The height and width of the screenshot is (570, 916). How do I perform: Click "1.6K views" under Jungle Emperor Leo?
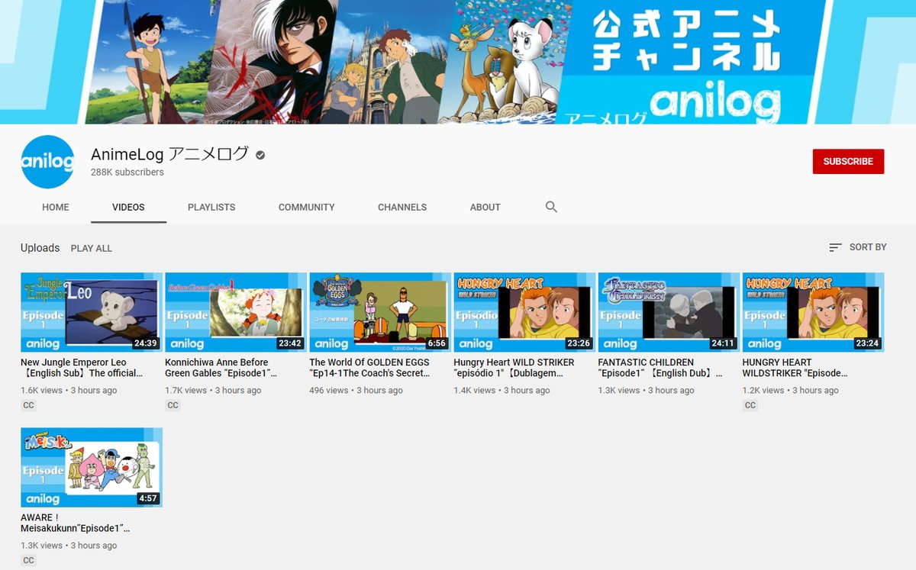pos(41,390)
